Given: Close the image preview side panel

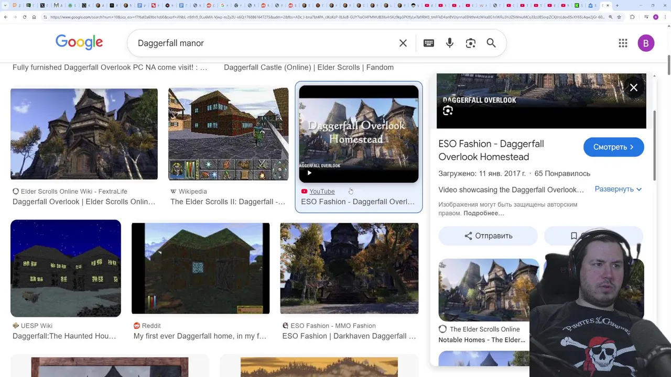Looking at the screenshot, I should click(x=634, y=87).
